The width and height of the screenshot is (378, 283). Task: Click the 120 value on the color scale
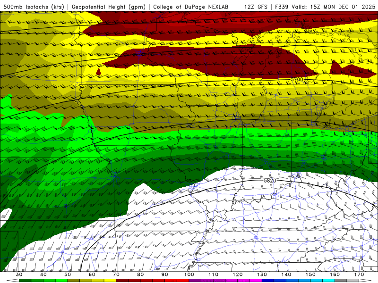click(238, 275)
